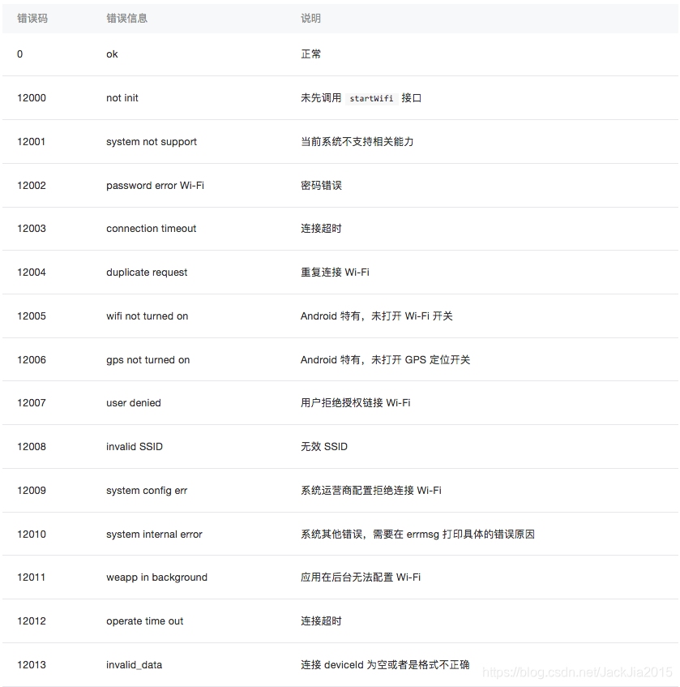The height and width of the screenshot is (687, 680).
Task: Click 'weapp in background' message
Action: 156,578
